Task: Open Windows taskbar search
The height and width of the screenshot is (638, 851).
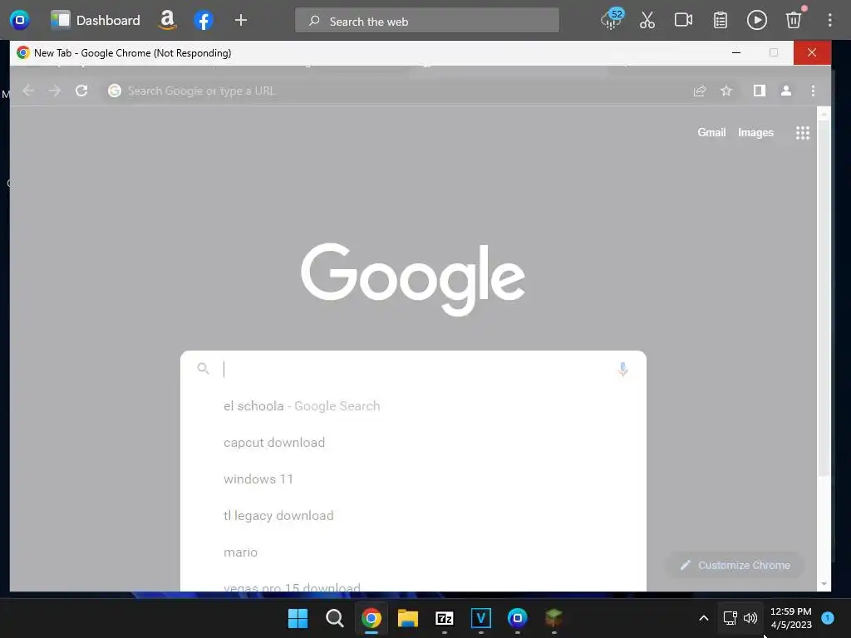Action: click(334, 618)
